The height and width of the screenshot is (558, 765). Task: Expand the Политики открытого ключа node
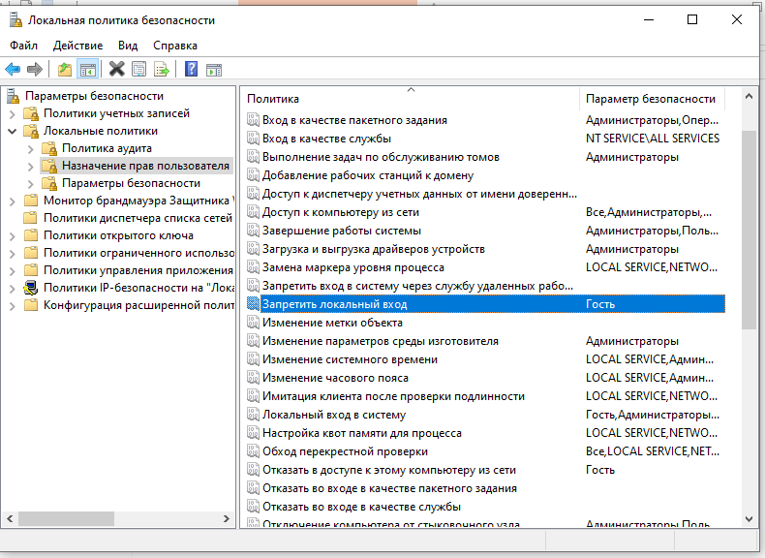(13, 235)
